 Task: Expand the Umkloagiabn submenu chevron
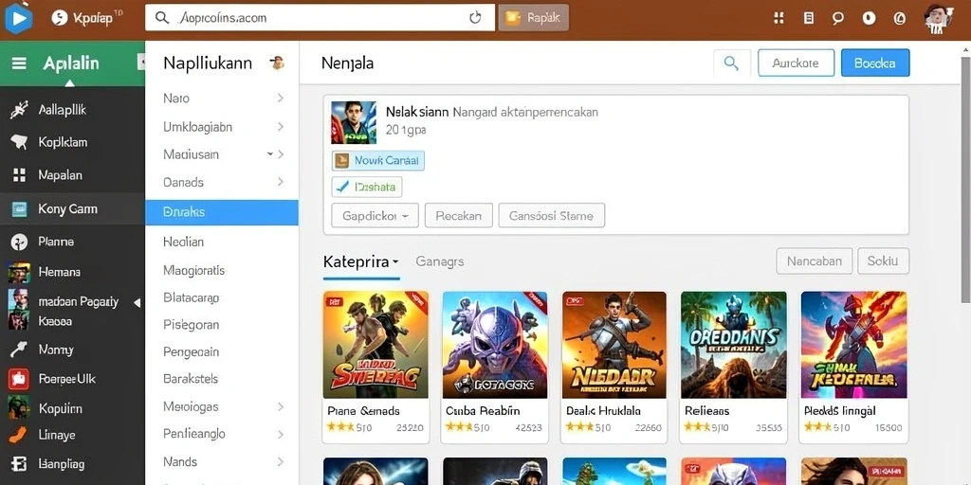coord(281,127)
